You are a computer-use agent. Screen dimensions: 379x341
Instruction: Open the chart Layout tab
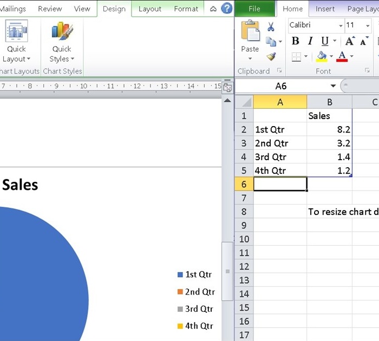click(149, 9)
